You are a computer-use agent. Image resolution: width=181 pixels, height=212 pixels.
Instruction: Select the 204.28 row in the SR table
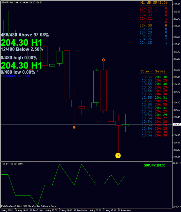click(x=153, y=32)
